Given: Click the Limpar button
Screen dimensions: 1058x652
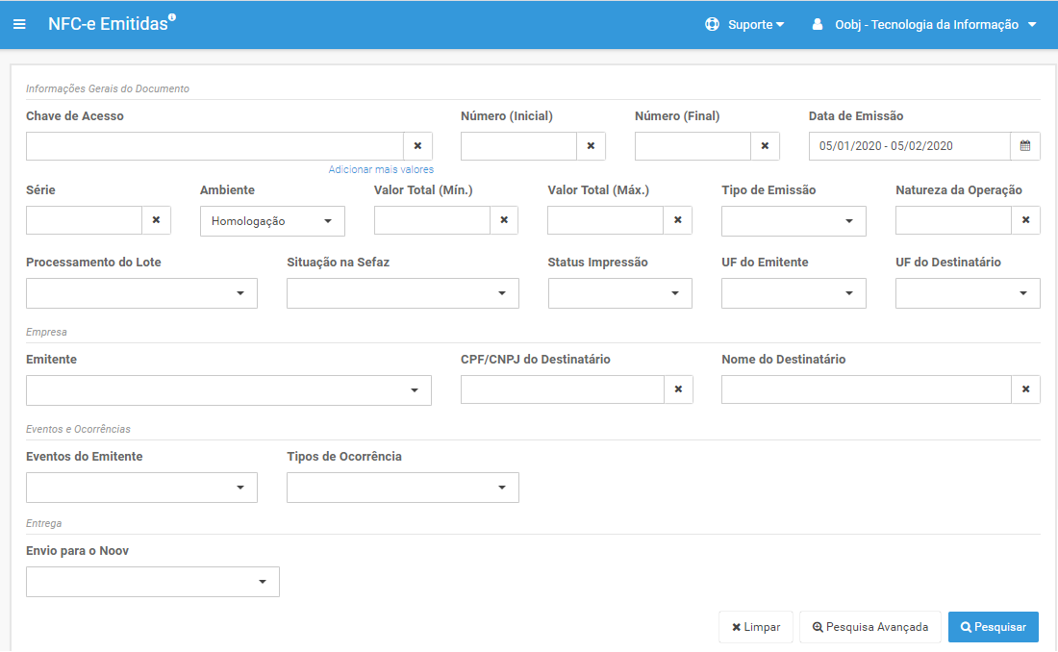Looking at the screenshot, I should click(x=756, y=627).
